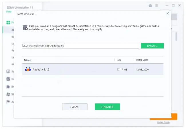Screen dimensions: 186x129
Task: Select the Install Monitor chart icon
Action: click(x=8, y=79)
